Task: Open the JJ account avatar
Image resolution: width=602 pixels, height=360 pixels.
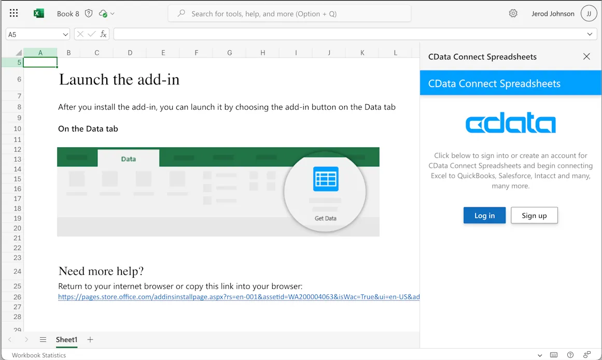Action: pos(589,13)
